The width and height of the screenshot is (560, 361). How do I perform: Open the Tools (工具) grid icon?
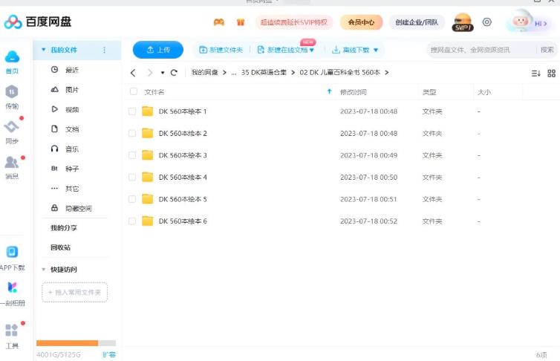tap(11, 330)
